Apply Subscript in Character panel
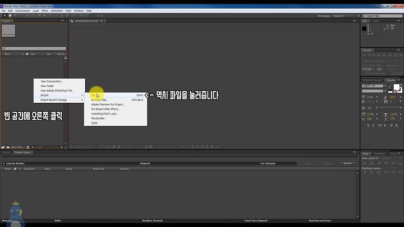The width and height of the screenshot is (404, 227). tap(397, 125)
